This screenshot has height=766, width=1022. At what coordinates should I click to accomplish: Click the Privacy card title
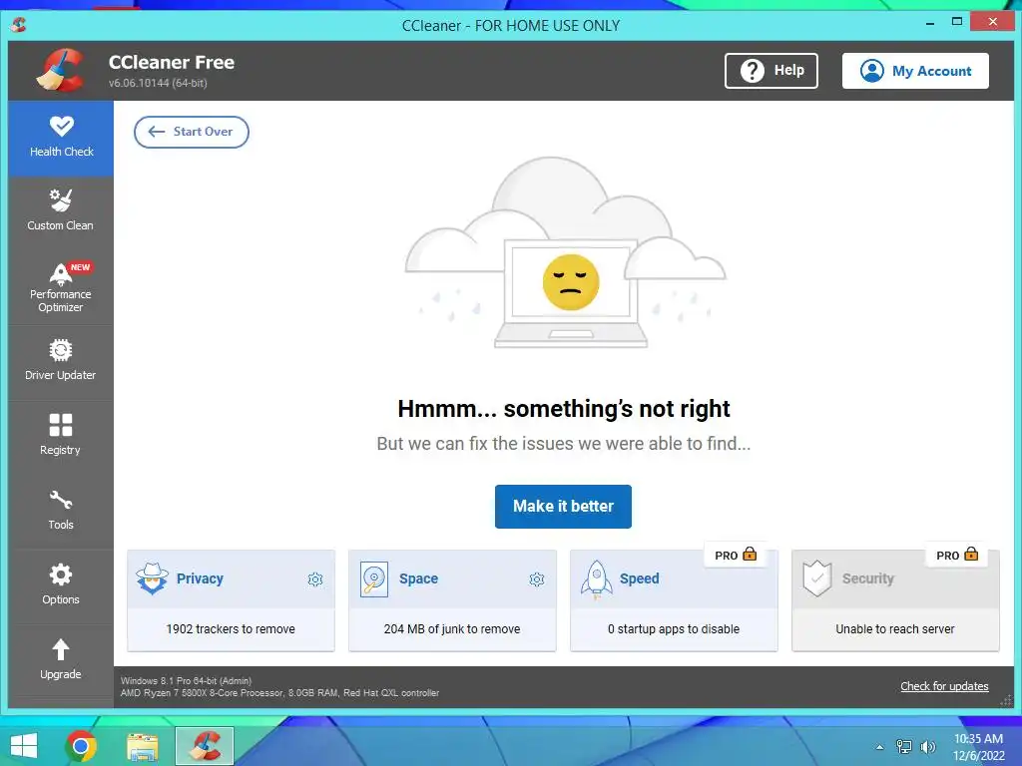[x=200, y=578]
